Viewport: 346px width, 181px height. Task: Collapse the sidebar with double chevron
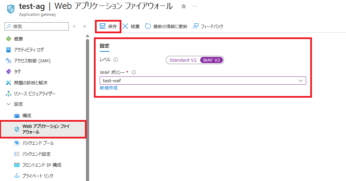(85, 26)
